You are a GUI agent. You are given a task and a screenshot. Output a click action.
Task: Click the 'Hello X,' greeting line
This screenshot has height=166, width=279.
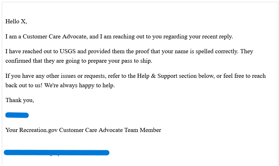tap(16, 21)
